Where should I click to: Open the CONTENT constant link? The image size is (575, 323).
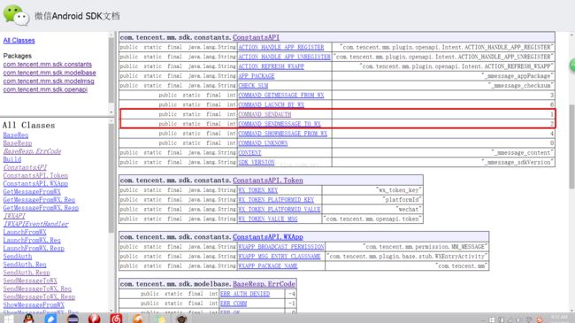[x=249, y=152]
